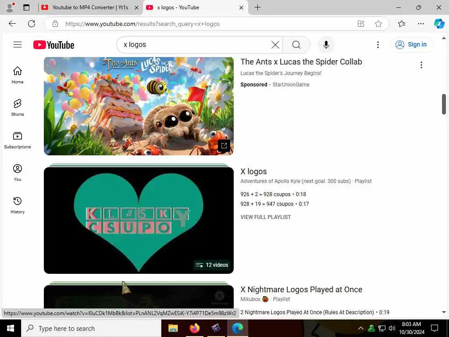Open a new browser tab

coord(257,7)
